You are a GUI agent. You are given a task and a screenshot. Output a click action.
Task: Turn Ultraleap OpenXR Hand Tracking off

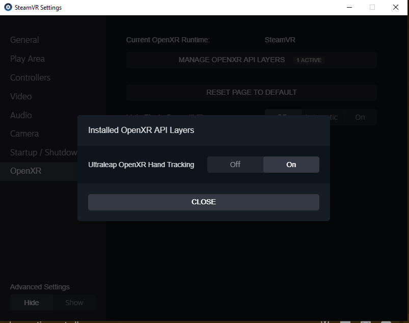click(235, 165)
